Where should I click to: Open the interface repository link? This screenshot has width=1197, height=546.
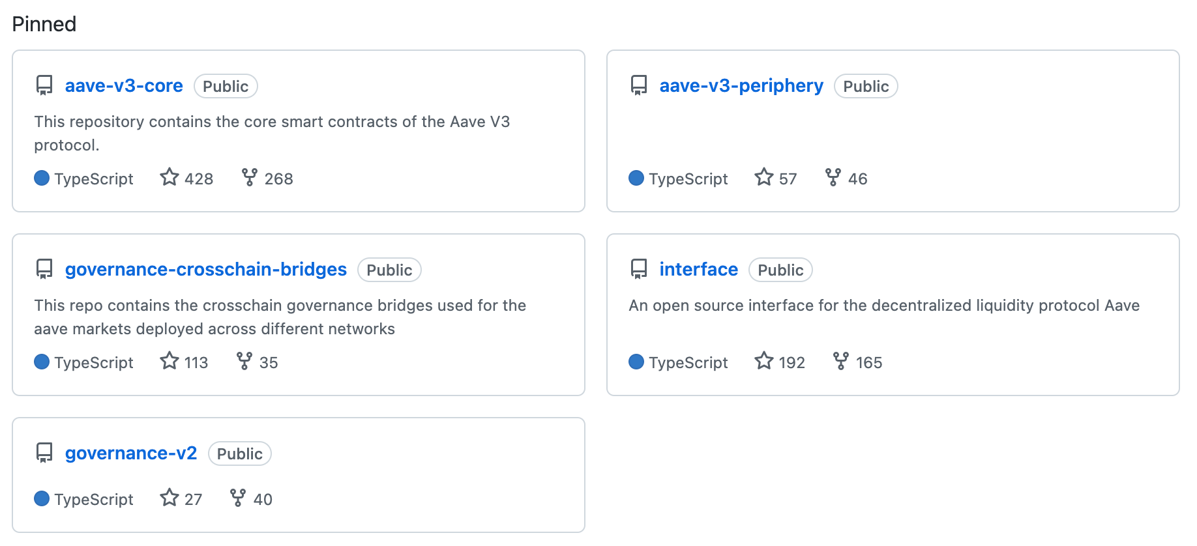pos(699,270)
